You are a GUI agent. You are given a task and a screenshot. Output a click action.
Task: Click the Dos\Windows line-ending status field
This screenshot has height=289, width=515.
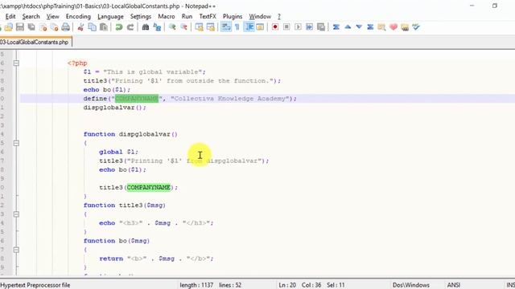[x=411, y=285]
